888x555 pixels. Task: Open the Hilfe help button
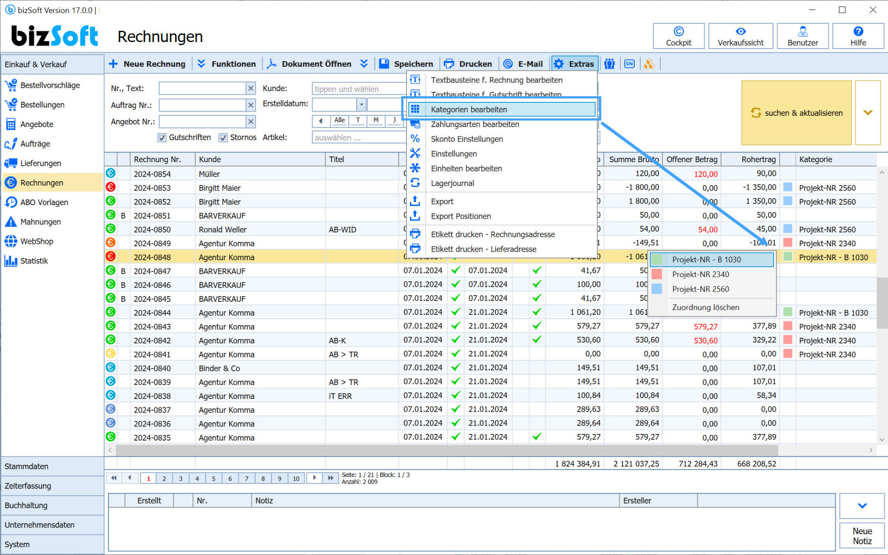858,36
